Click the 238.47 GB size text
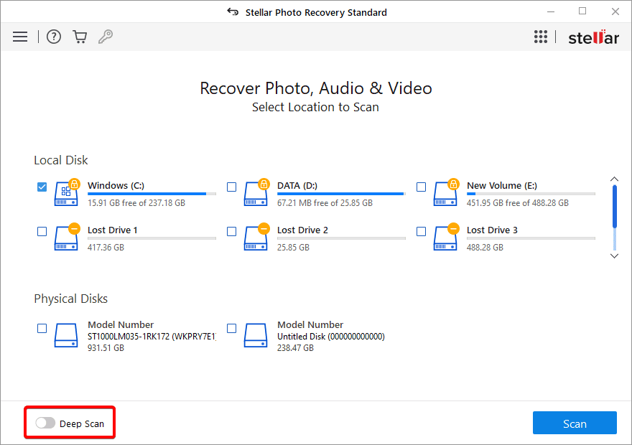The width and height of the screenshot is (632, 445). (x=295, y=347)
